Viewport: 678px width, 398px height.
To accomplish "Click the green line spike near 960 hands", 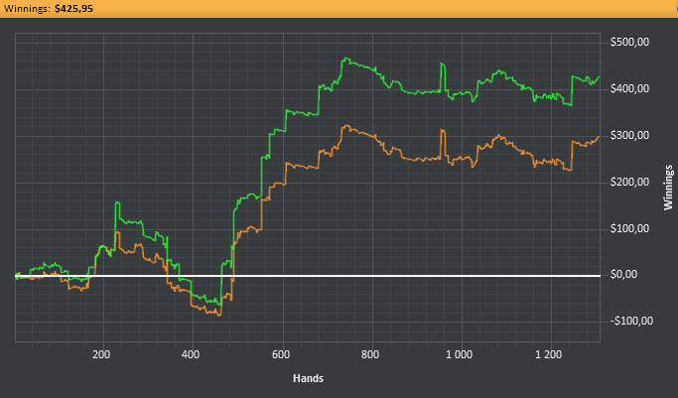I will tap(442, 64).
